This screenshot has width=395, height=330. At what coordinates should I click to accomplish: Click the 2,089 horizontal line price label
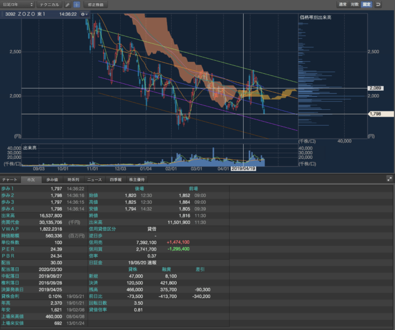coord(375,88)
